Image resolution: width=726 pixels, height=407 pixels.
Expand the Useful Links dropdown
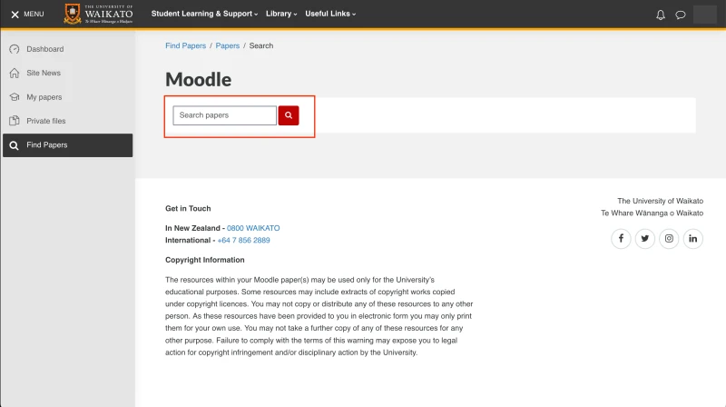tap(330, 14)
